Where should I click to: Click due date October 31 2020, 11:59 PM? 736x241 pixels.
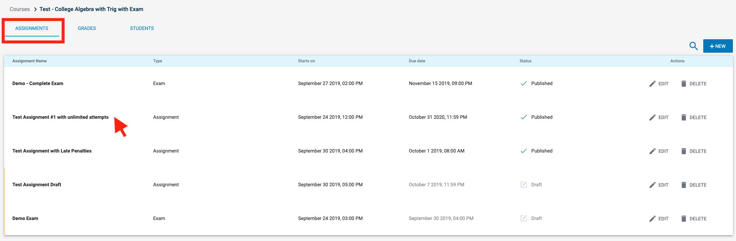tap(438, 117)
